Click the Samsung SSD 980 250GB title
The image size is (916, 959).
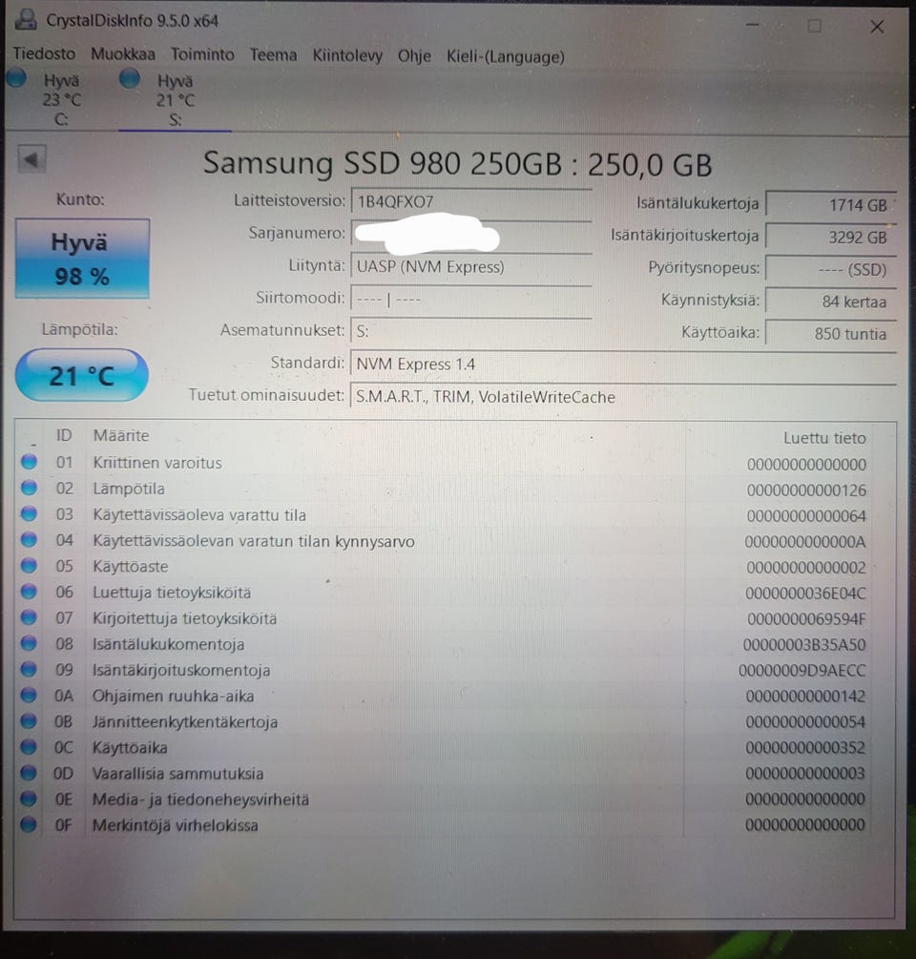click(457, 163)
